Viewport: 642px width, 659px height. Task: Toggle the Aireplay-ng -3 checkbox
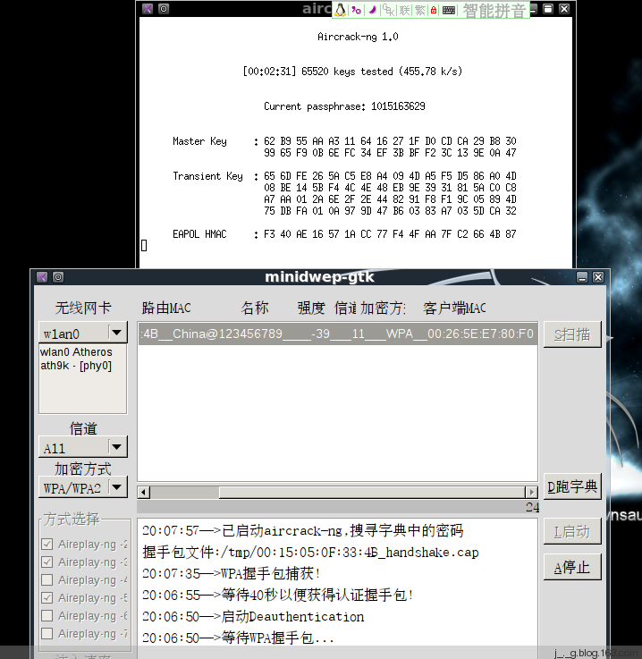pos(47,562)
